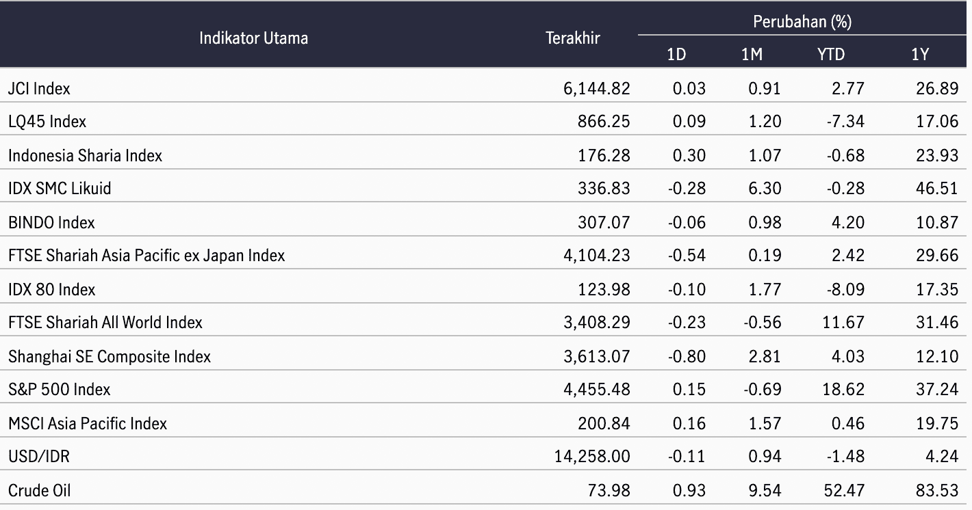This screenshot has width=972, height=510.
Task: Click Crude Oil 1M change 9.54
Action: pyautogui.click(x=765, y=490)
